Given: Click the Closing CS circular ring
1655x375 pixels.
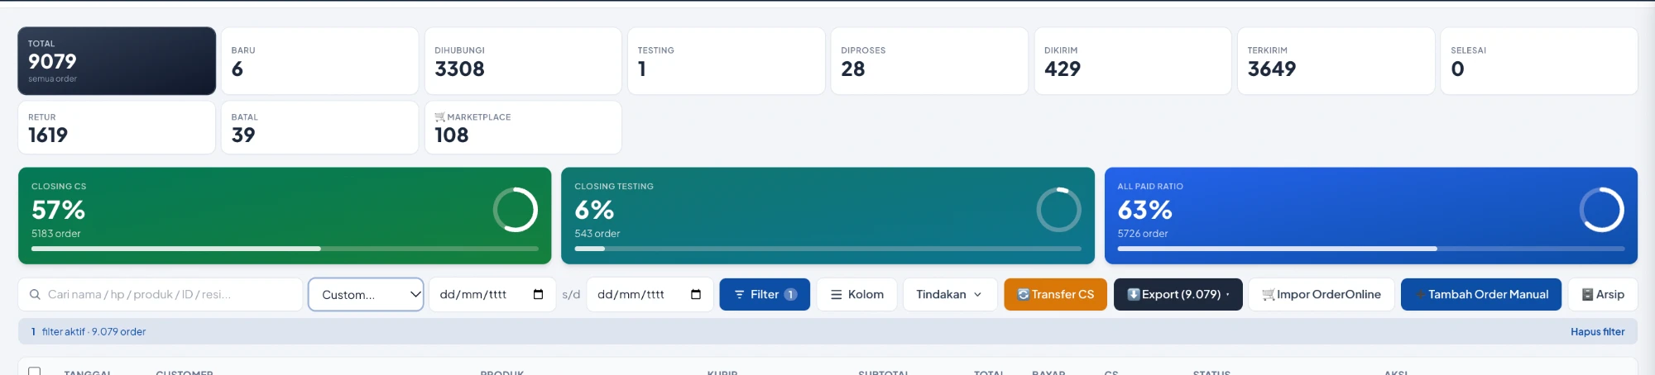Looking at the screenshot, I should coord(516,210).
